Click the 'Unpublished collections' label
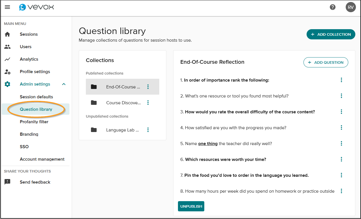Image resolution: width=361 pixels, height=219 pixels. pyautogui.click(x=107, y=116)
